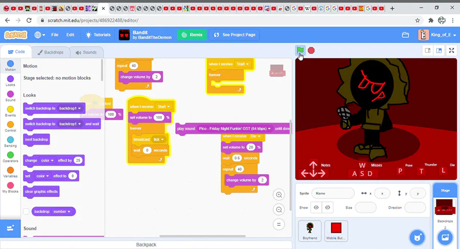Image resolution: width=460 pixels, height=249 pixels.
Task: Open My Stuff folder icon
Action: tap(405, 35)
